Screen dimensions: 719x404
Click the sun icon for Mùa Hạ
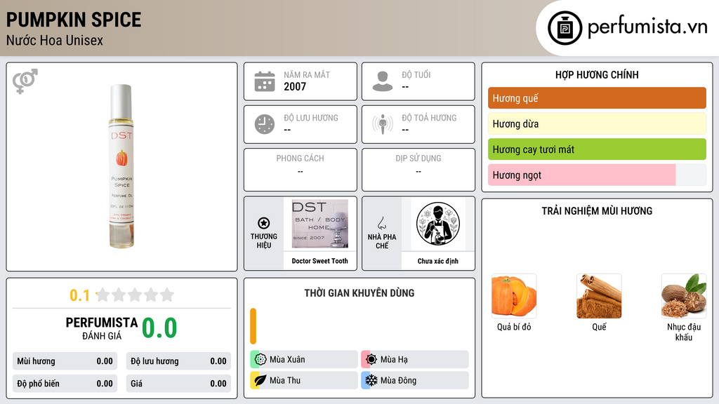371,360
